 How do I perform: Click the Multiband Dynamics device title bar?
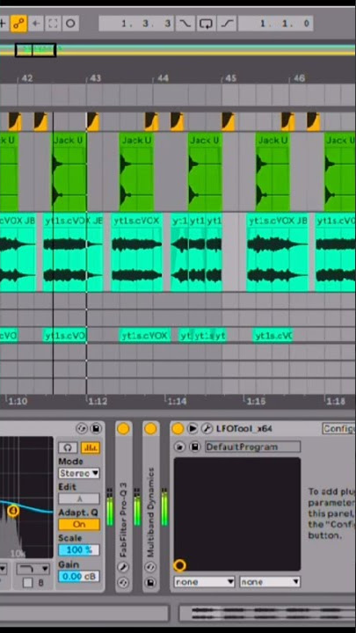click(150, 512)
